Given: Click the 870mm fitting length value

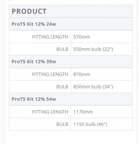Looking at the screenshot, I should (82, 75).
